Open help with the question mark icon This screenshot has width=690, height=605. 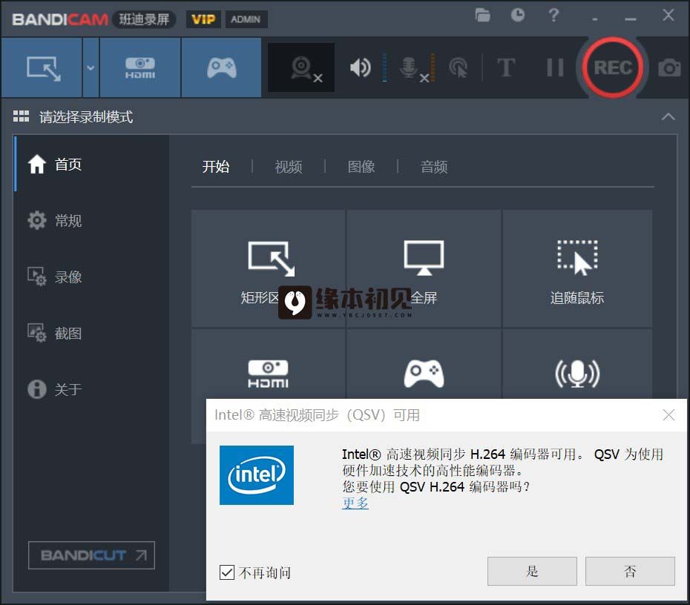tap(553, 15)
